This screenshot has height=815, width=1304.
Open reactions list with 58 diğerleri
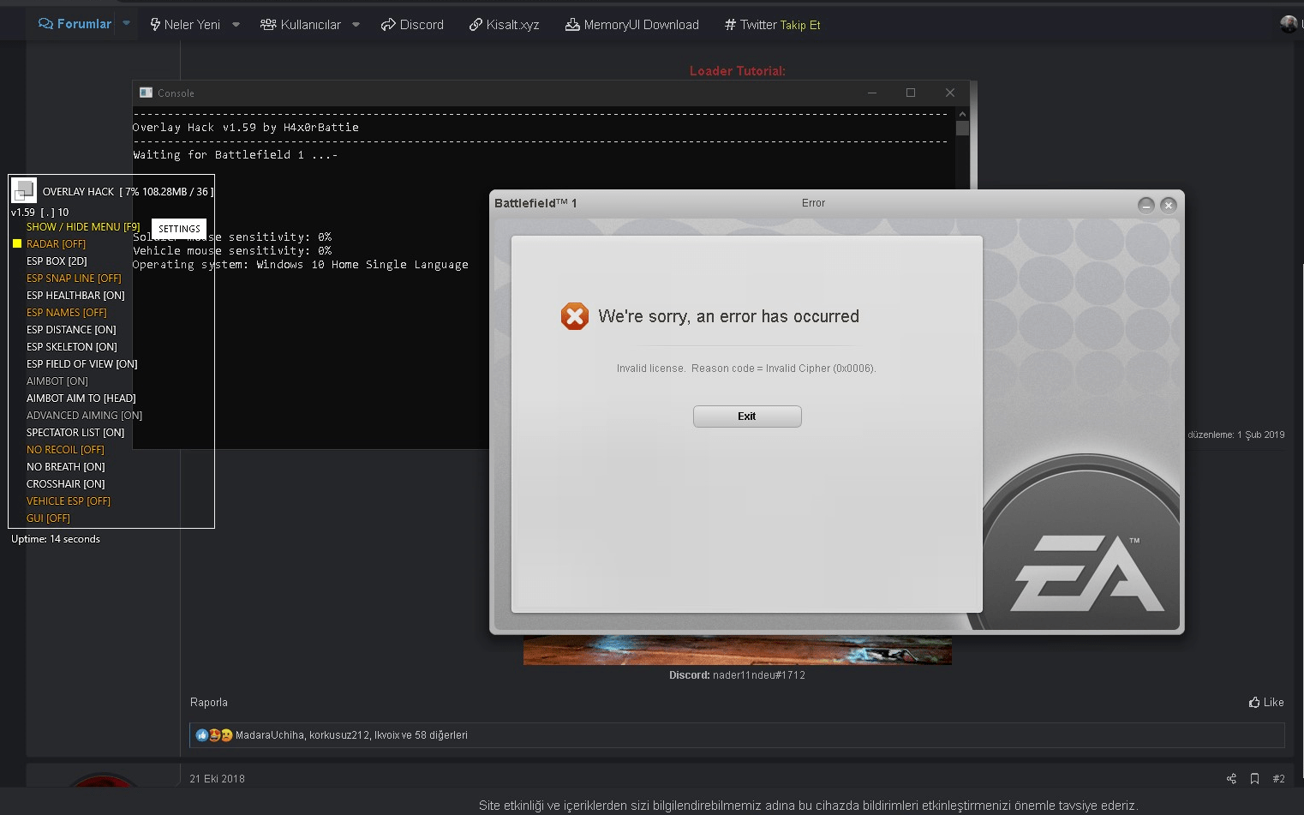click(x=351, y=735)
